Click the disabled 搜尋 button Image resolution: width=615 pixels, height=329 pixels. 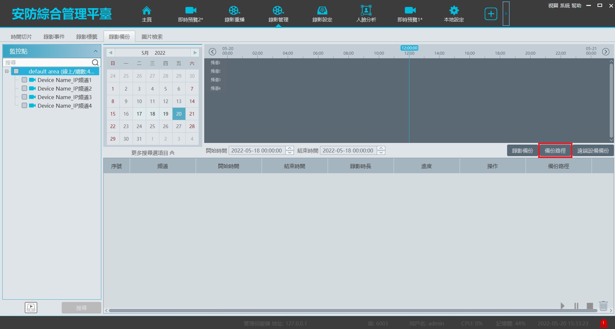tap(81, 308)
